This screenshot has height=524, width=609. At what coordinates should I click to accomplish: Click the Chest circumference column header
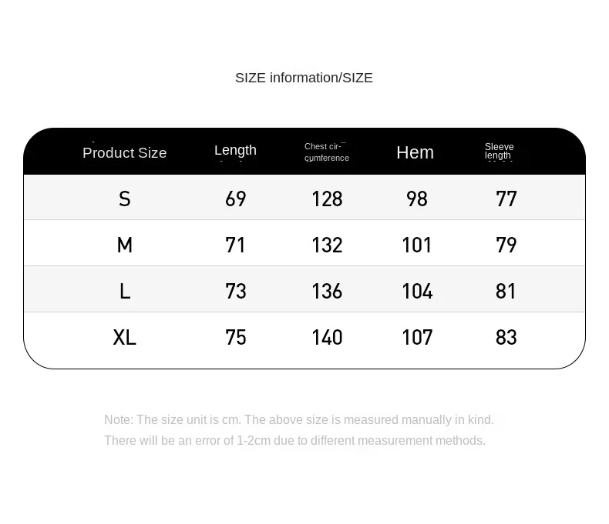[327, 152]
